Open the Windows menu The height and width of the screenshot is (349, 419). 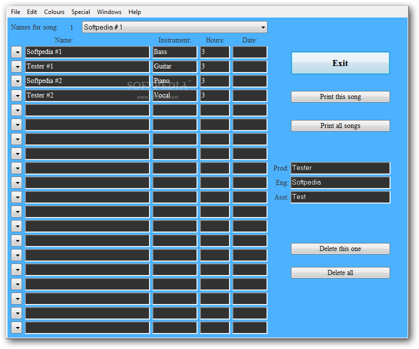click(x=109, y=12)
